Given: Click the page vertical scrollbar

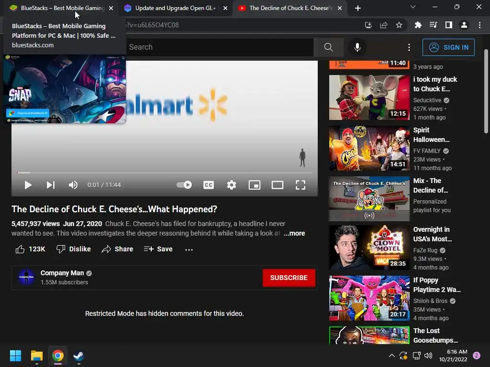Looking at the screenshot, I should click(x=486, y=91).
